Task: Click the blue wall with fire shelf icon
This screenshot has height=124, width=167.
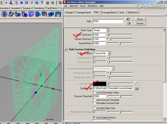Action: [x=58, y=14]
